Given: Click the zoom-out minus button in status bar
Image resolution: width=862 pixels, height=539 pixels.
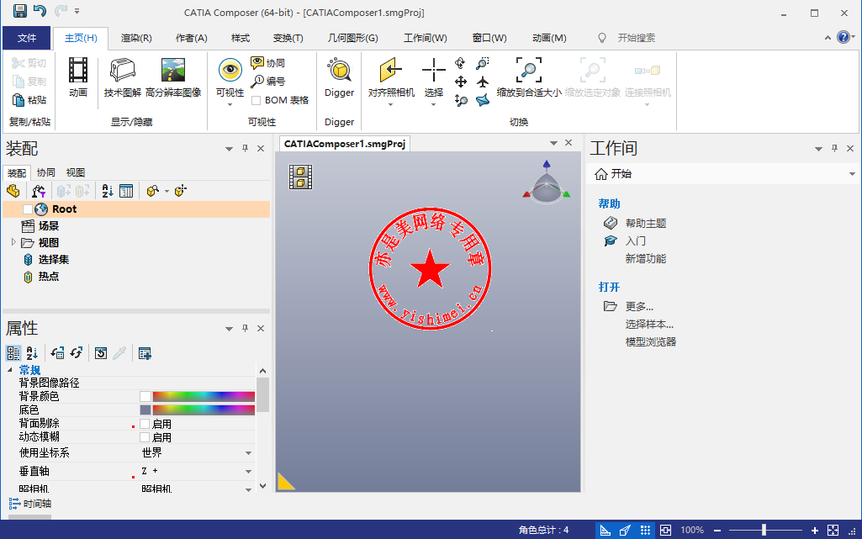Looking at the screenshot, I should [x=717, y=531].
